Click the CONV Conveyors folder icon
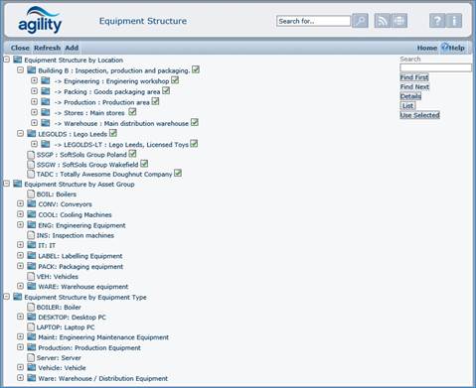 coord(32,203)
